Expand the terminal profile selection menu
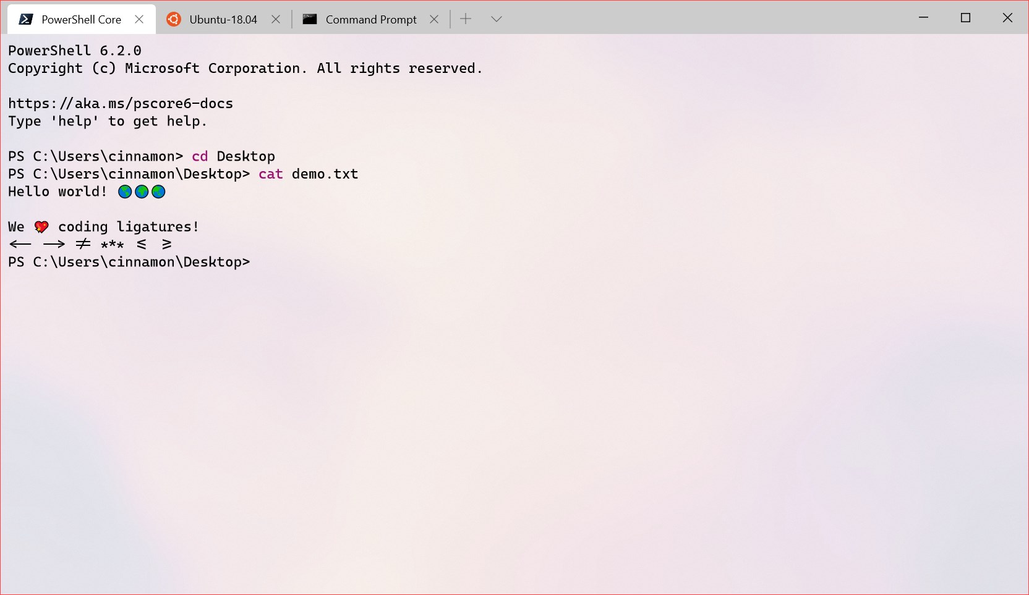 click(x=497, y=19)
